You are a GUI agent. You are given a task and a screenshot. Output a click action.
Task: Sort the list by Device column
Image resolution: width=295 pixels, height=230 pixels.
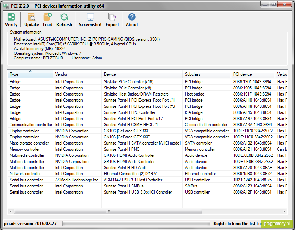point(142,74)
